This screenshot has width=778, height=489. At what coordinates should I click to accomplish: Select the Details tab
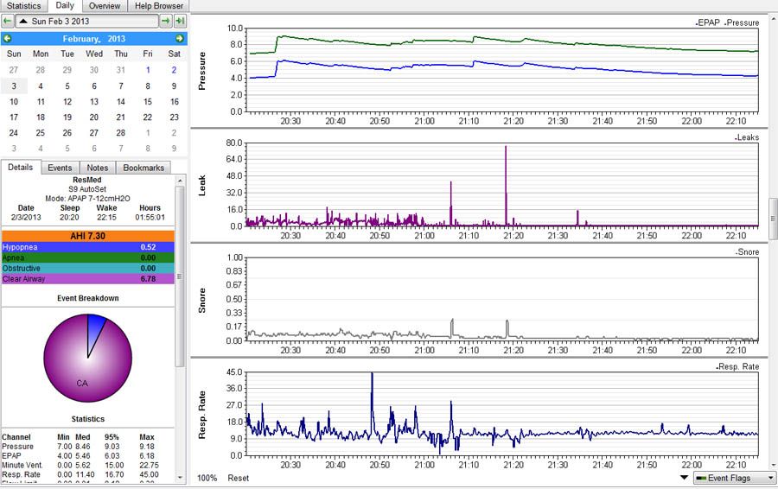pos(21,167)
